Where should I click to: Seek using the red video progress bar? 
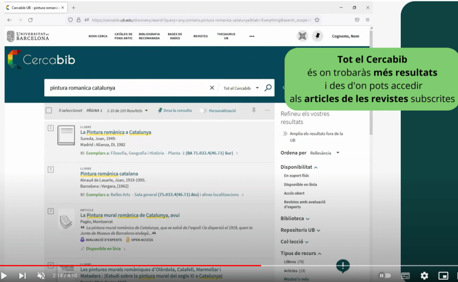pyautogui.click(x=134, y=265)
